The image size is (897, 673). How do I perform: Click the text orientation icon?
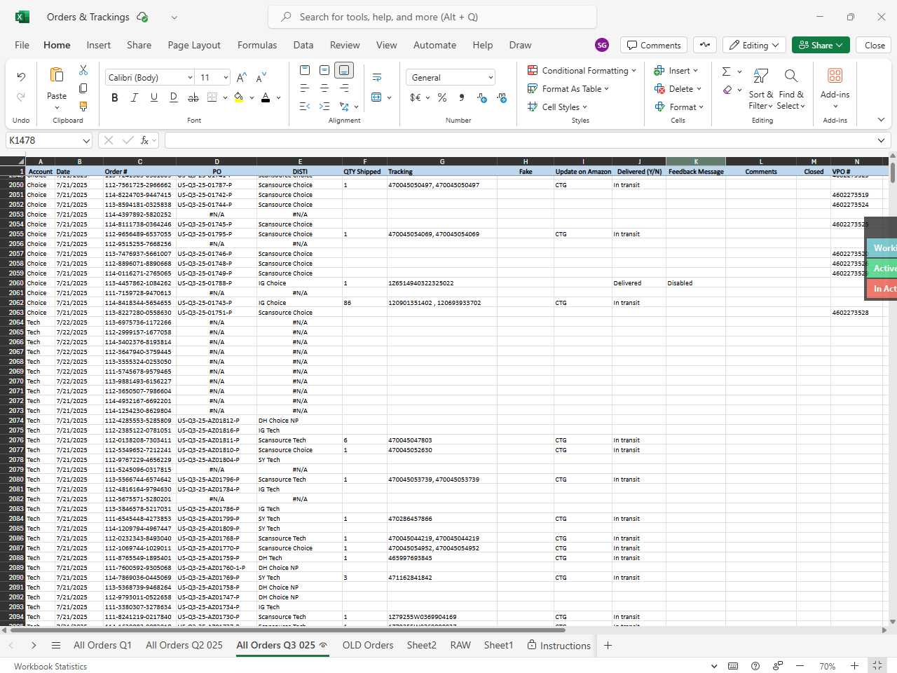(x=344, y=107)
